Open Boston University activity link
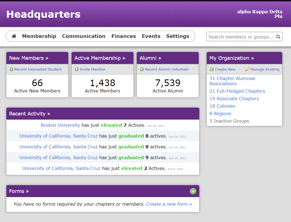 click(60, 125)
